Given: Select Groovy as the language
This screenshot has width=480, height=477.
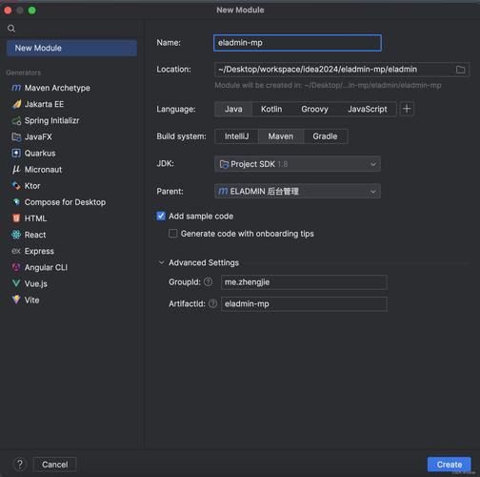Looking at the screenshot, I should (314, 109).
